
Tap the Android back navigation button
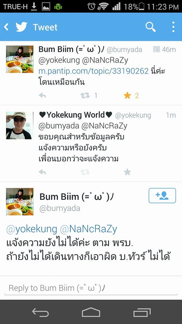(40, 312)
